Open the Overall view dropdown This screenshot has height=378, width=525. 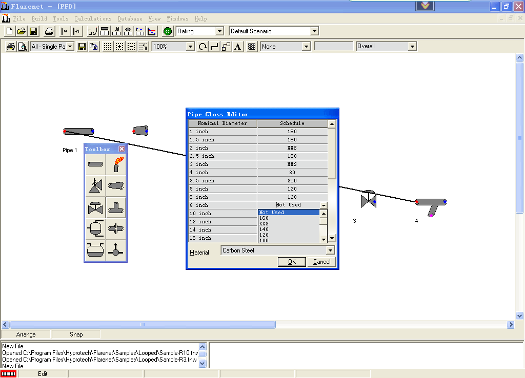pyautogui.click(x=413, y=47)
